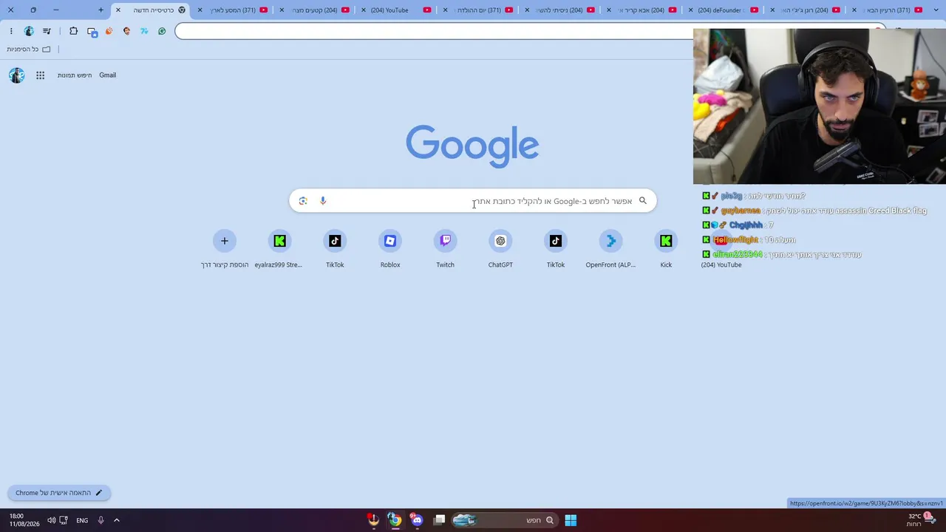Click the Grammarly extension icon
This screenshot has width=946, height=532.
click(162, 31)
